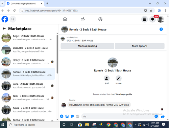This screenshot has height=128, width=169.
Task: Click the $700 - 2 Beds 1 Bath House listing
Action: (80, 41)
